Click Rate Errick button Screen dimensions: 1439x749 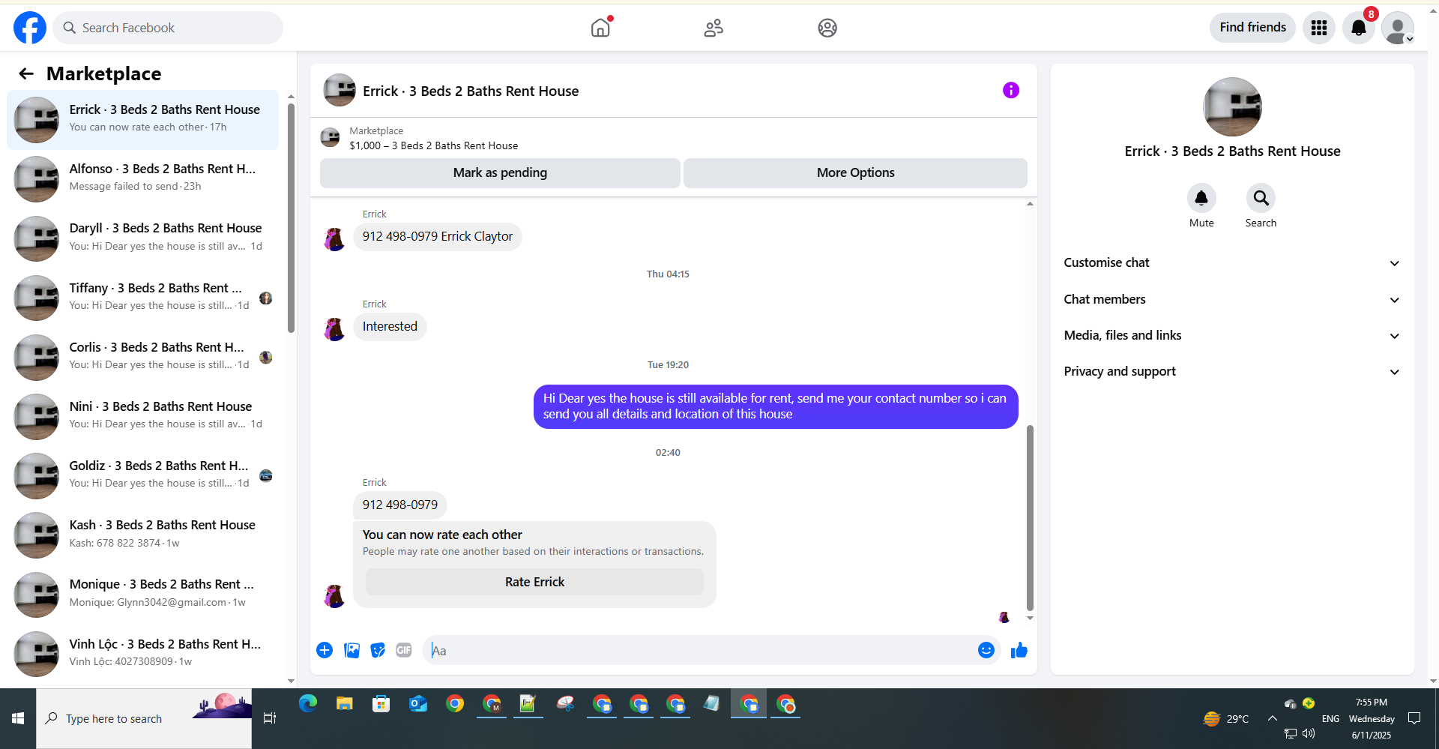(x=534, y=582)
